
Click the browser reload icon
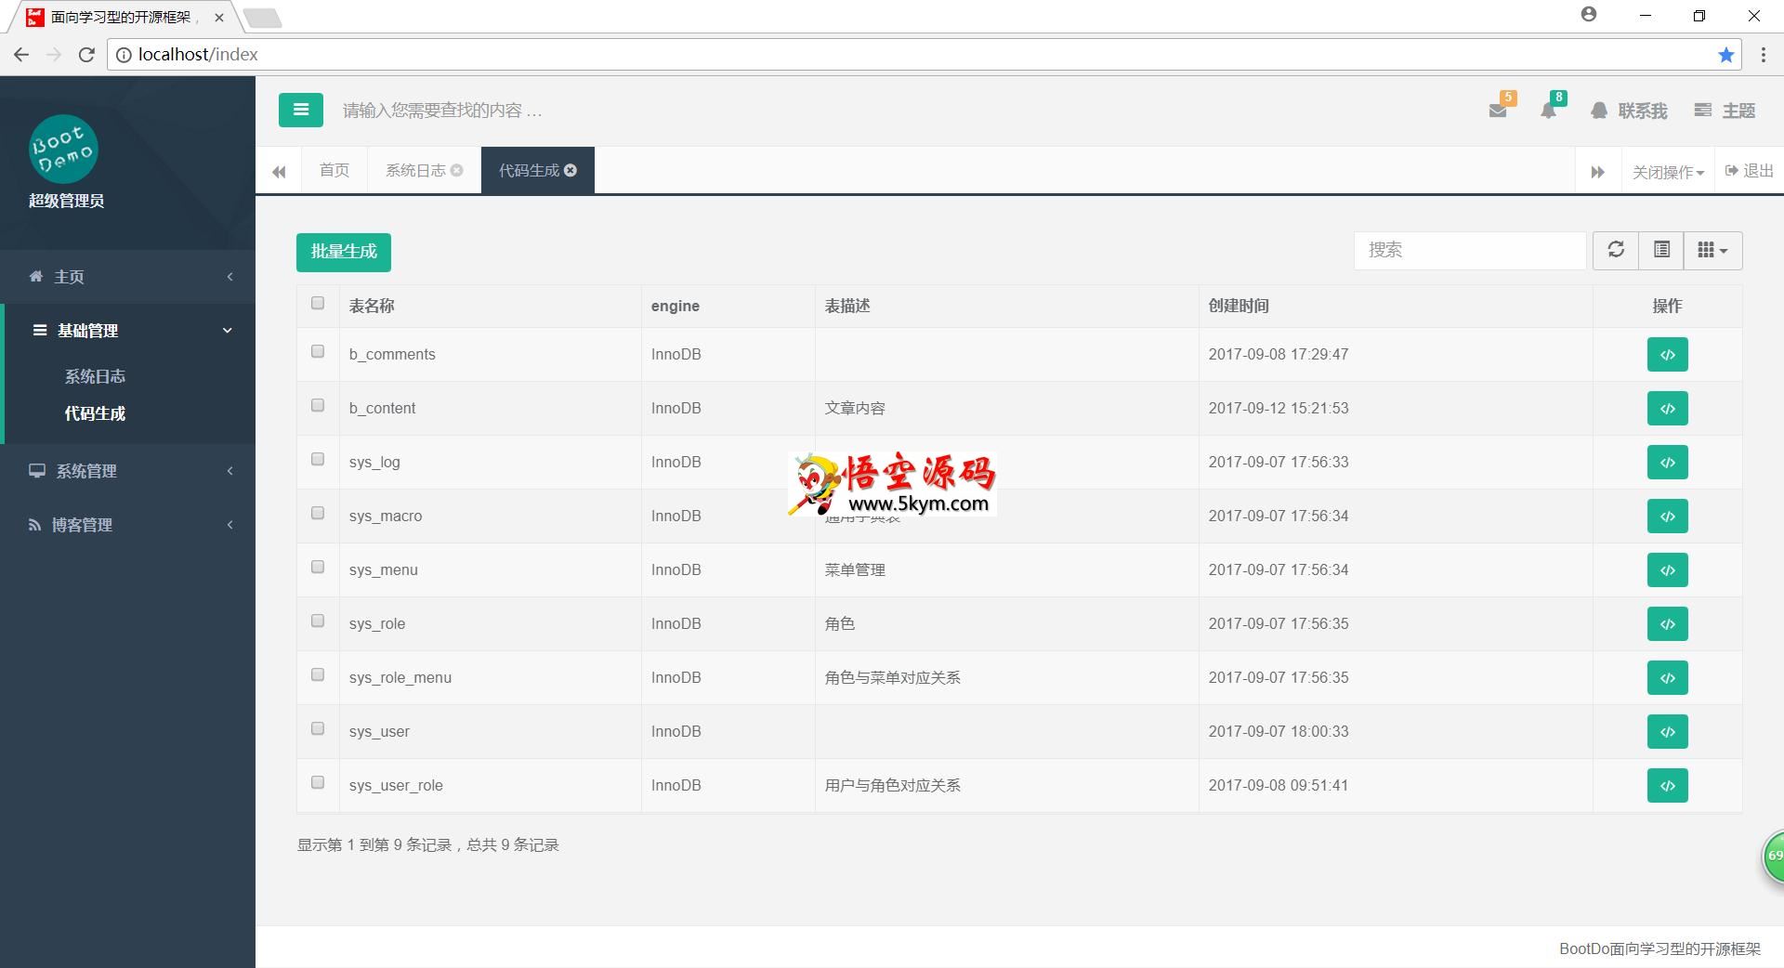point(86,55)
